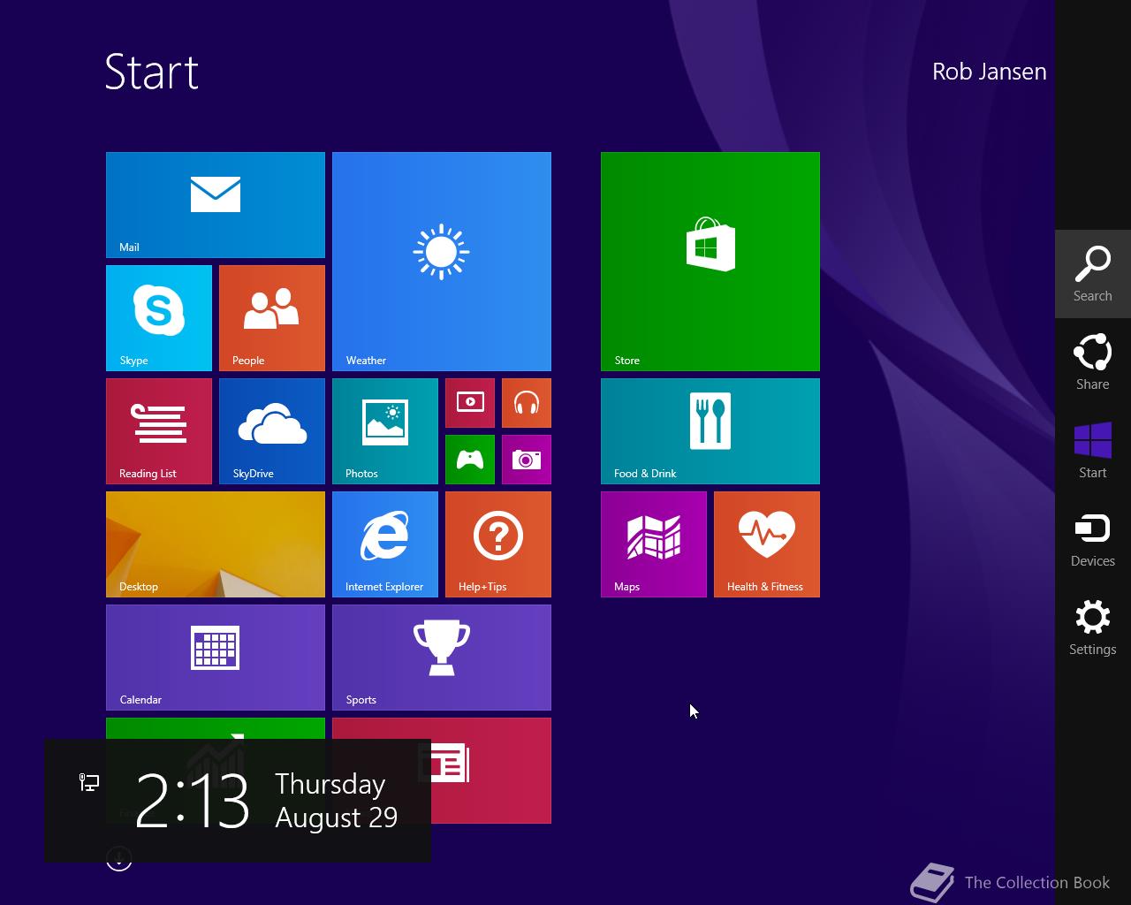Open the small Camera tile
This screenshot has height=905, width=1131.
[x=527, y=460]
